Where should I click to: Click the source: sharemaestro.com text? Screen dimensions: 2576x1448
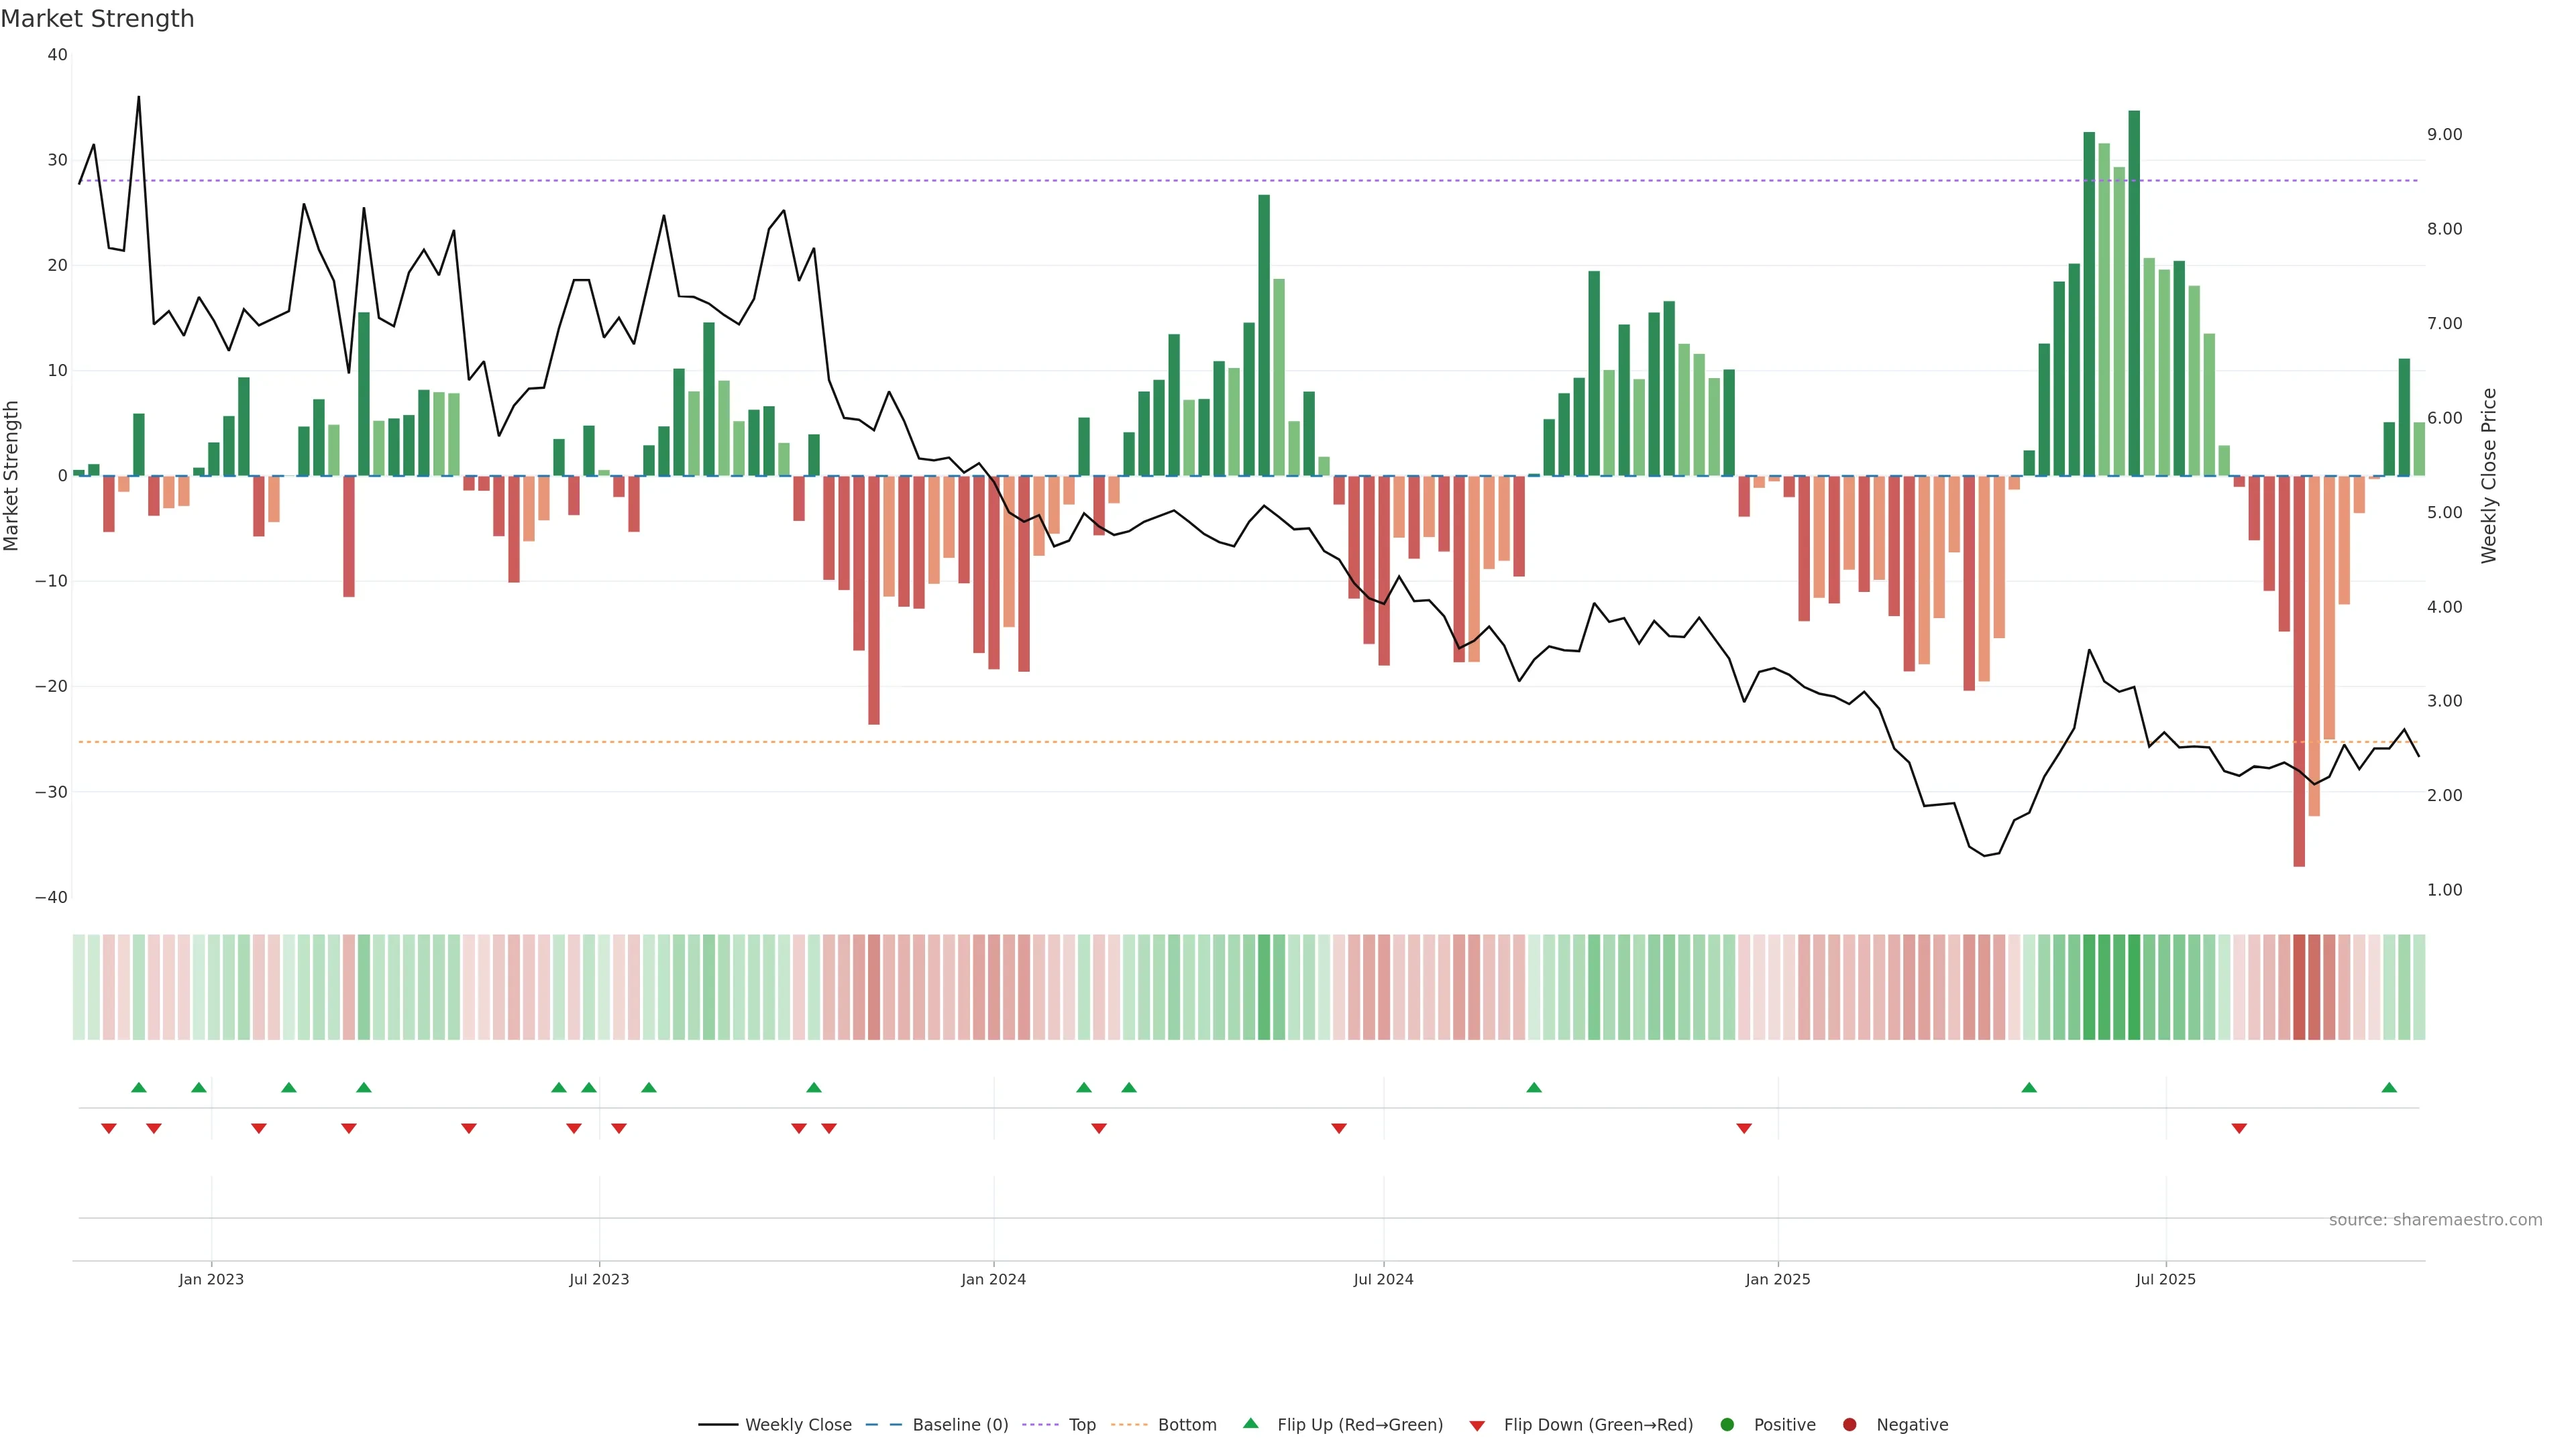coord(2435,1220)
